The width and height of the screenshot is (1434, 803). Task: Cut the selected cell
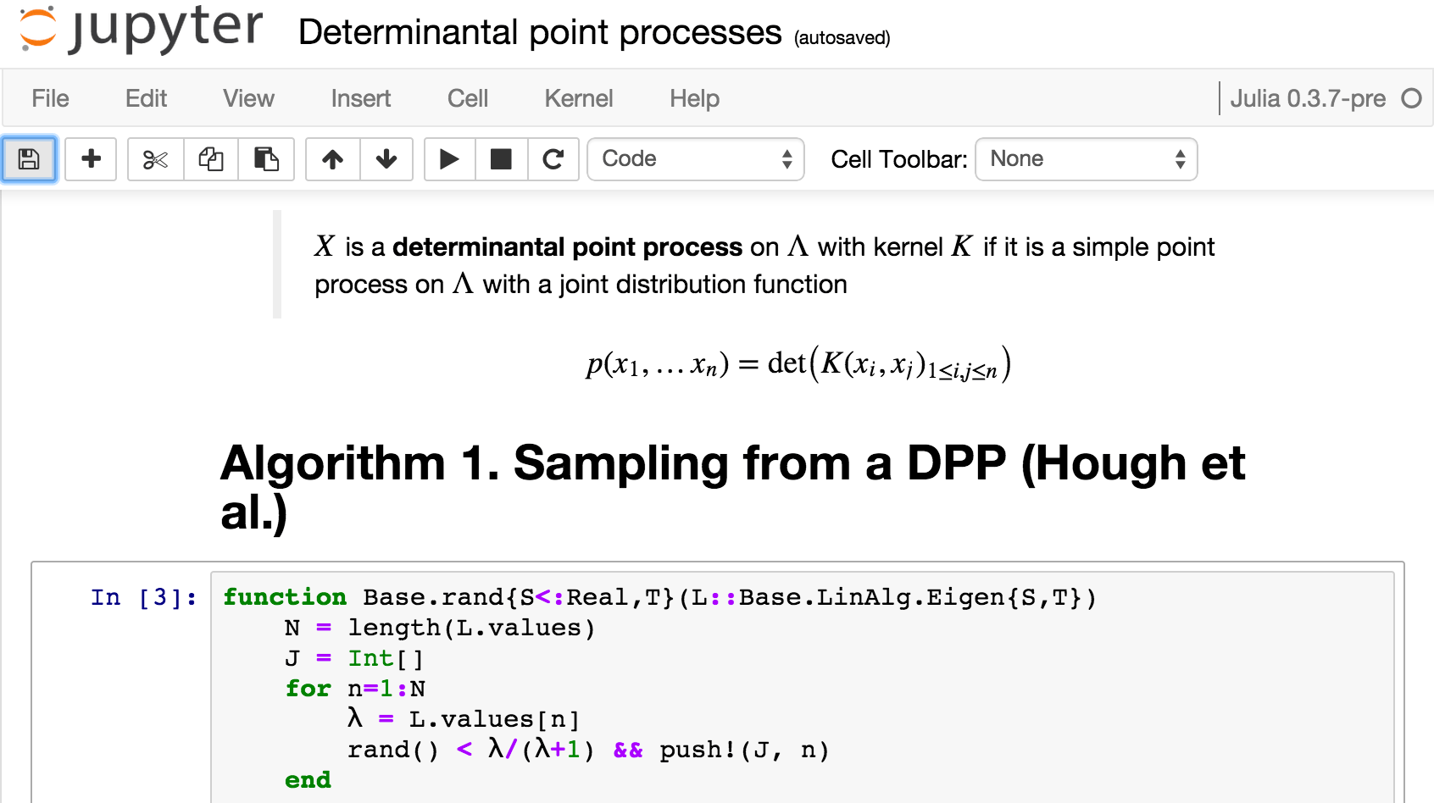(154, 159)
